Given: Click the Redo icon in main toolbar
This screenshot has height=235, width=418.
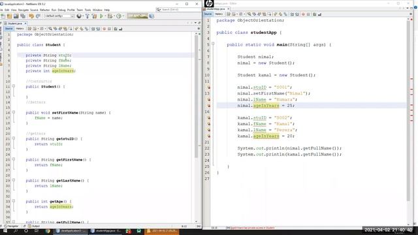Looking at the screenshot, I should (38, 16).
